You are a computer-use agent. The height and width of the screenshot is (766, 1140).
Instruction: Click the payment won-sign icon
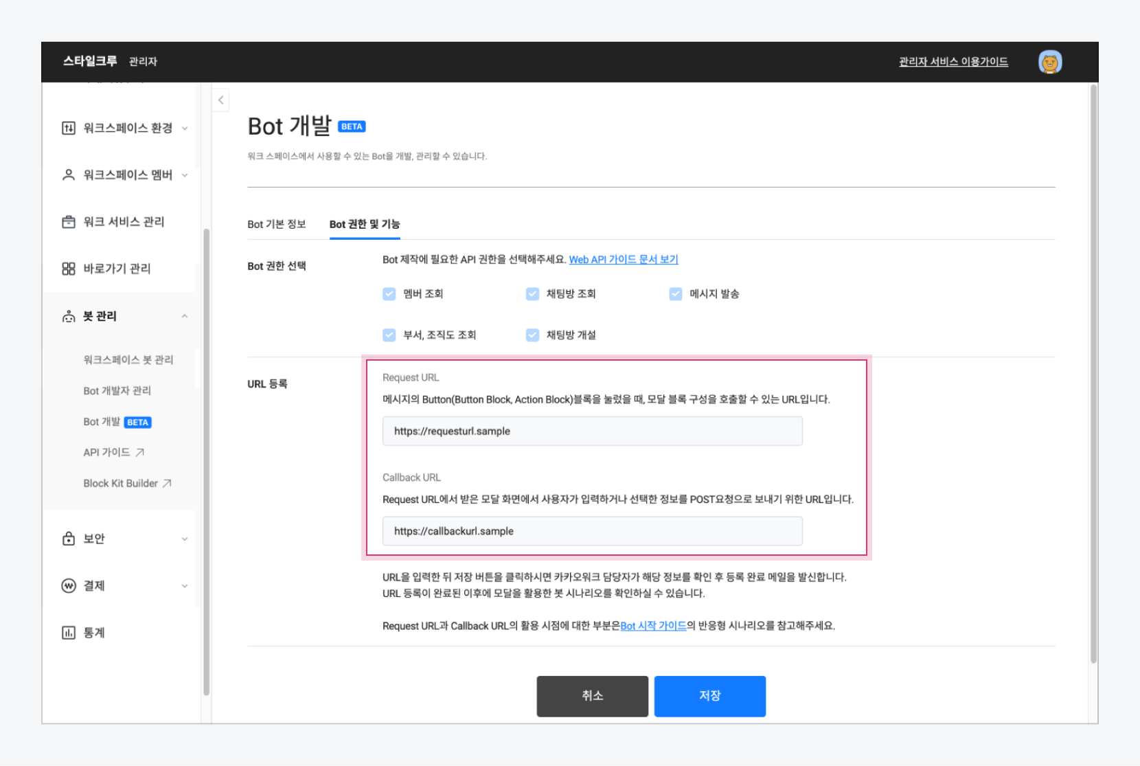(x=69, y=586)
